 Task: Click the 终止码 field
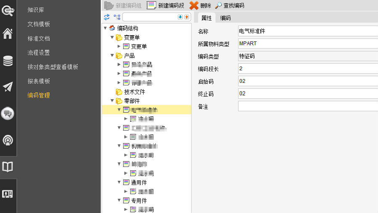click(308, 94)
